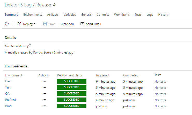Image resolution: width=192 pixels, height=115 pixels.
Task: Click the Abandon button
Action: [68, 24]
